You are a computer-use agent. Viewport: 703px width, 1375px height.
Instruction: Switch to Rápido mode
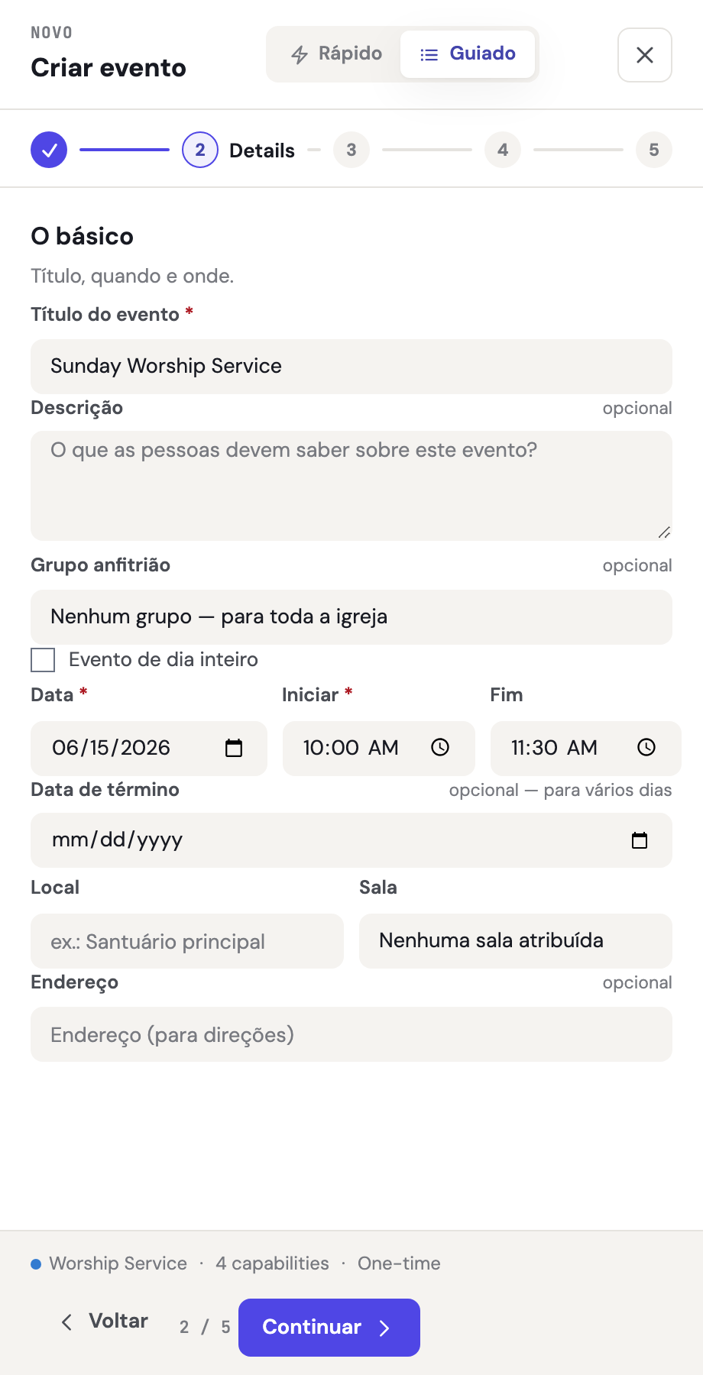pos(336,54)
